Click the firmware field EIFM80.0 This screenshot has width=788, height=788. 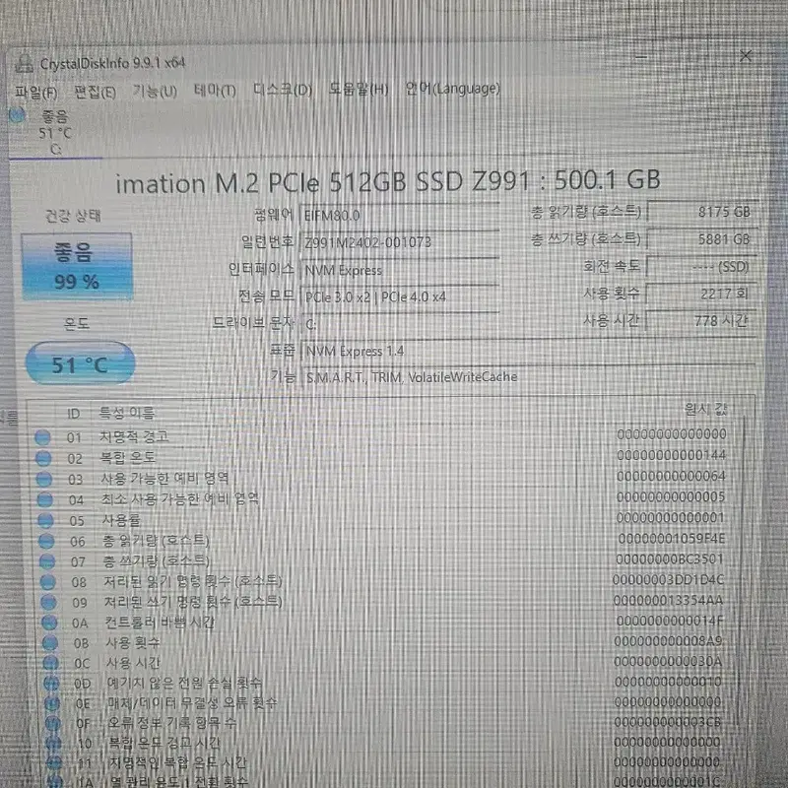tap(400, 216)
